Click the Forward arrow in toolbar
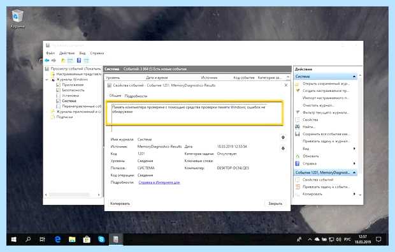Screen dimensions: 395x252 (54, 61)
